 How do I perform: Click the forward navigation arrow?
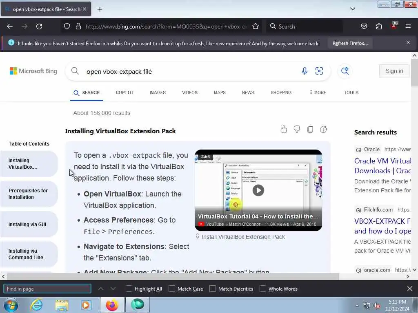pyautogui.click(x=24, y=26)
